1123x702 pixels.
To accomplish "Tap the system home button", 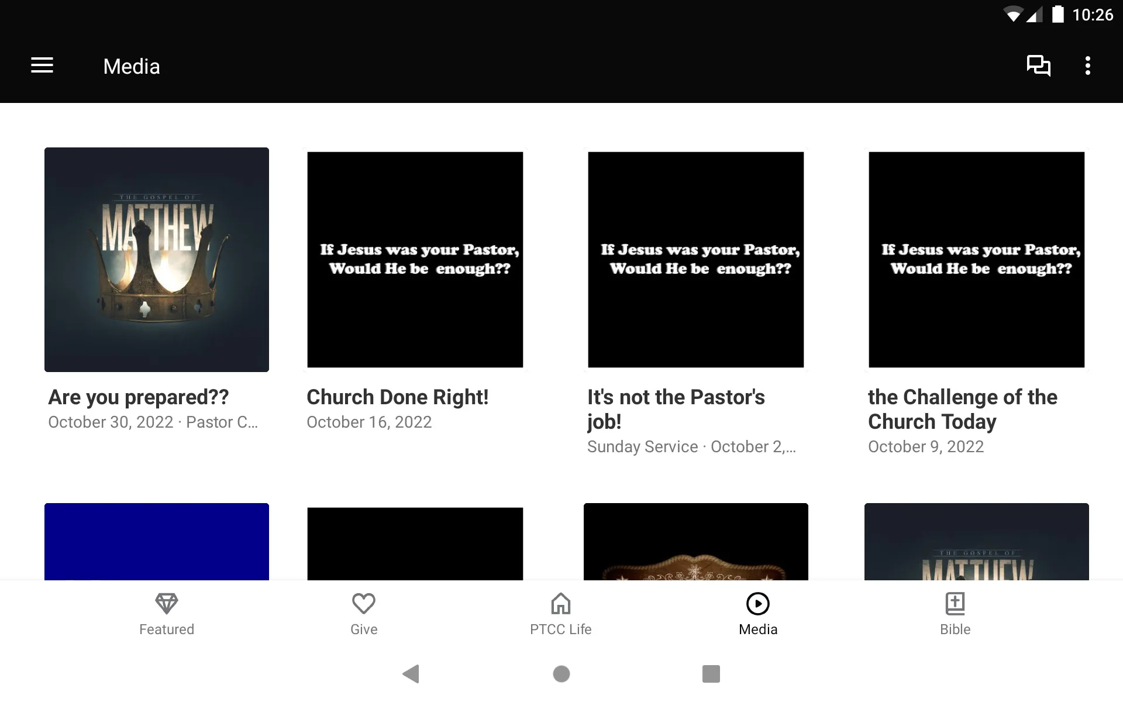I will point(561,674).
